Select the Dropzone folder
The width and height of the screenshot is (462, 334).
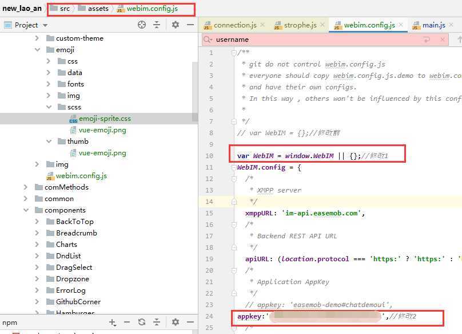(x=73, y=279)
